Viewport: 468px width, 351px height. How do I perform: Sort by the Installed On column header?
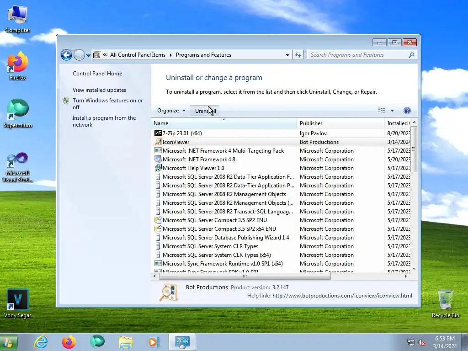(397, 123)
